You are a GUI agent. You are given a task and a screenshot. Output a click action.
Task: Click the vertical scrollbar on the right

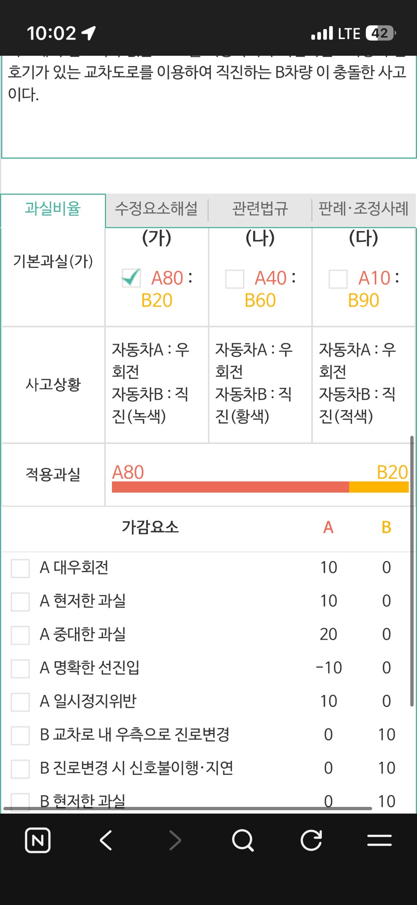pyautogui.click(x=412, y=570)
